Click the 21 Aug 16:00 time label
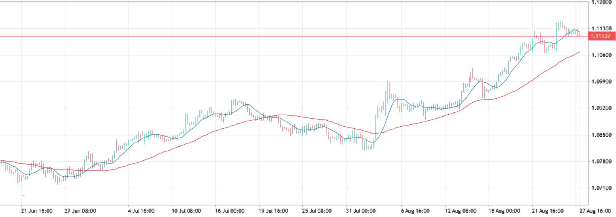The image size is (616, 217). (547, 211)
